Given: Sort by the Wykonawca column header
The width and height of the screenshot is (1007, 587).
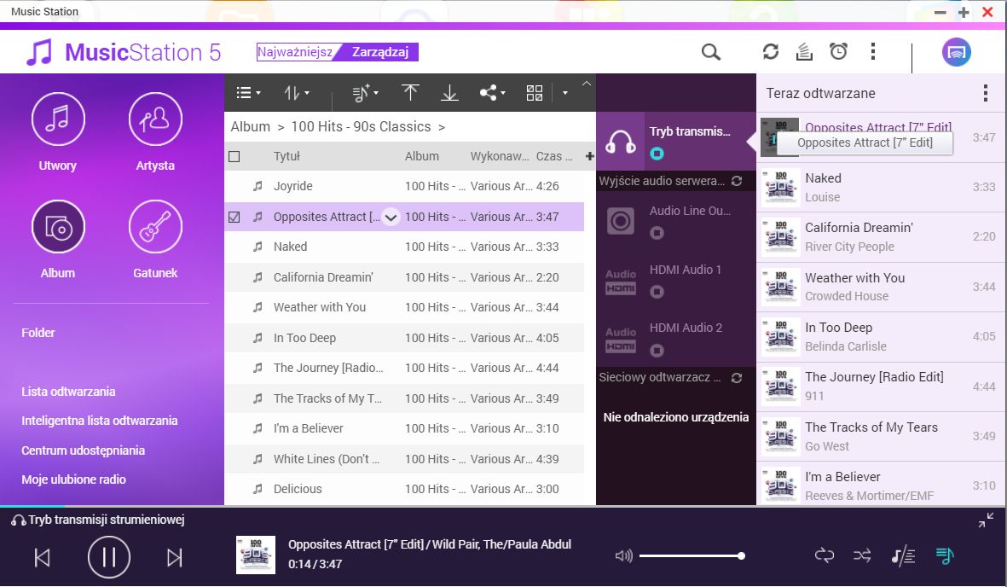Looking at the screenshot, I should [x=500, y=156].
